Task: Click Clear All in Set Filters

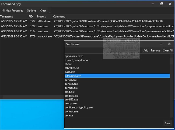Action: point(168,50)
